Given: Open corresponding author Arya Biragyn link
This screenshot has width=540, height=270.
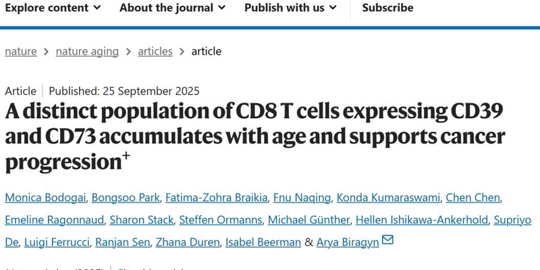Looking at the screenshot, I should pyautogui.click(x=347, y=241).
